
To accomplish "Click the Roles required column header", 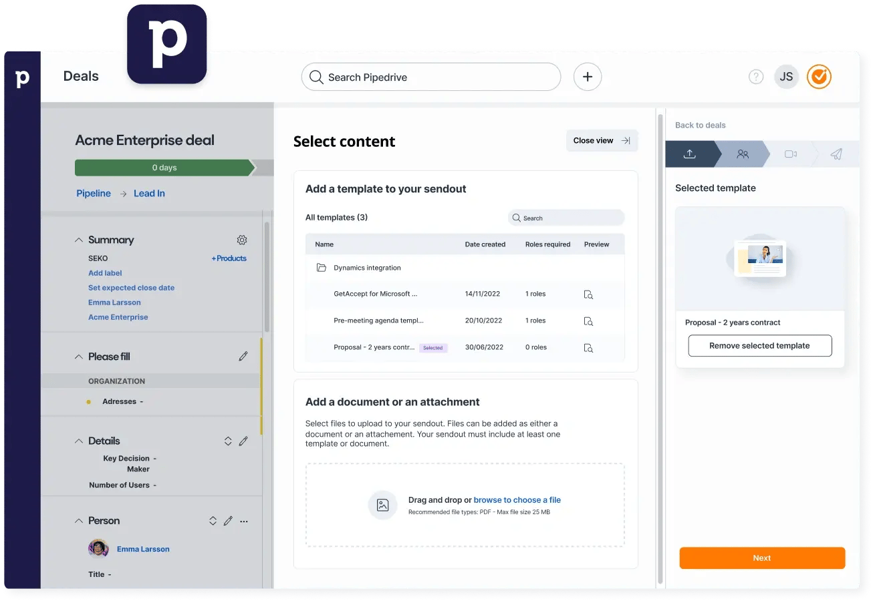I will click(547, 244).
